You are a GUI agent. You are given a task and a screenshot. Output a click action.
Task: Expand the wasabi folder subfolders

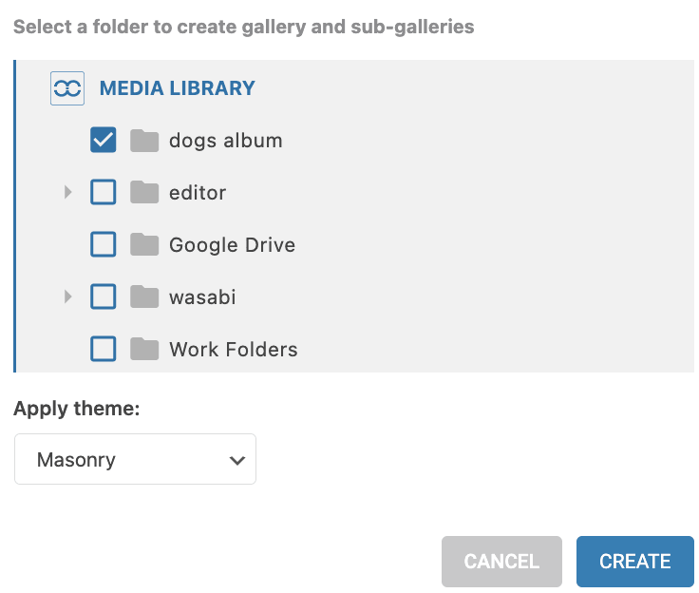click(x=68, y=297)
